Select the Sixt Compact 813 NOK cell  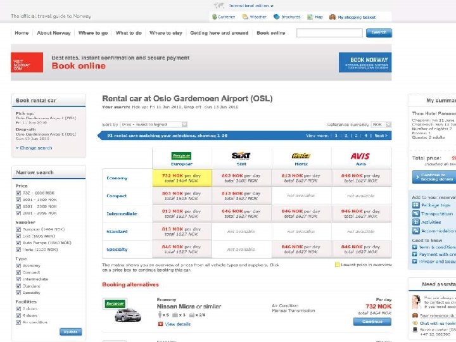(x=241, y=196)
